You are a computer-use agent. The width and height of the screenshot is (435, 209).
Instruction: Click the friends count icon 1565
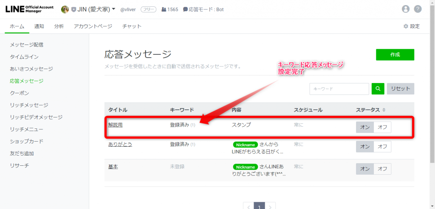coord(164,10)
